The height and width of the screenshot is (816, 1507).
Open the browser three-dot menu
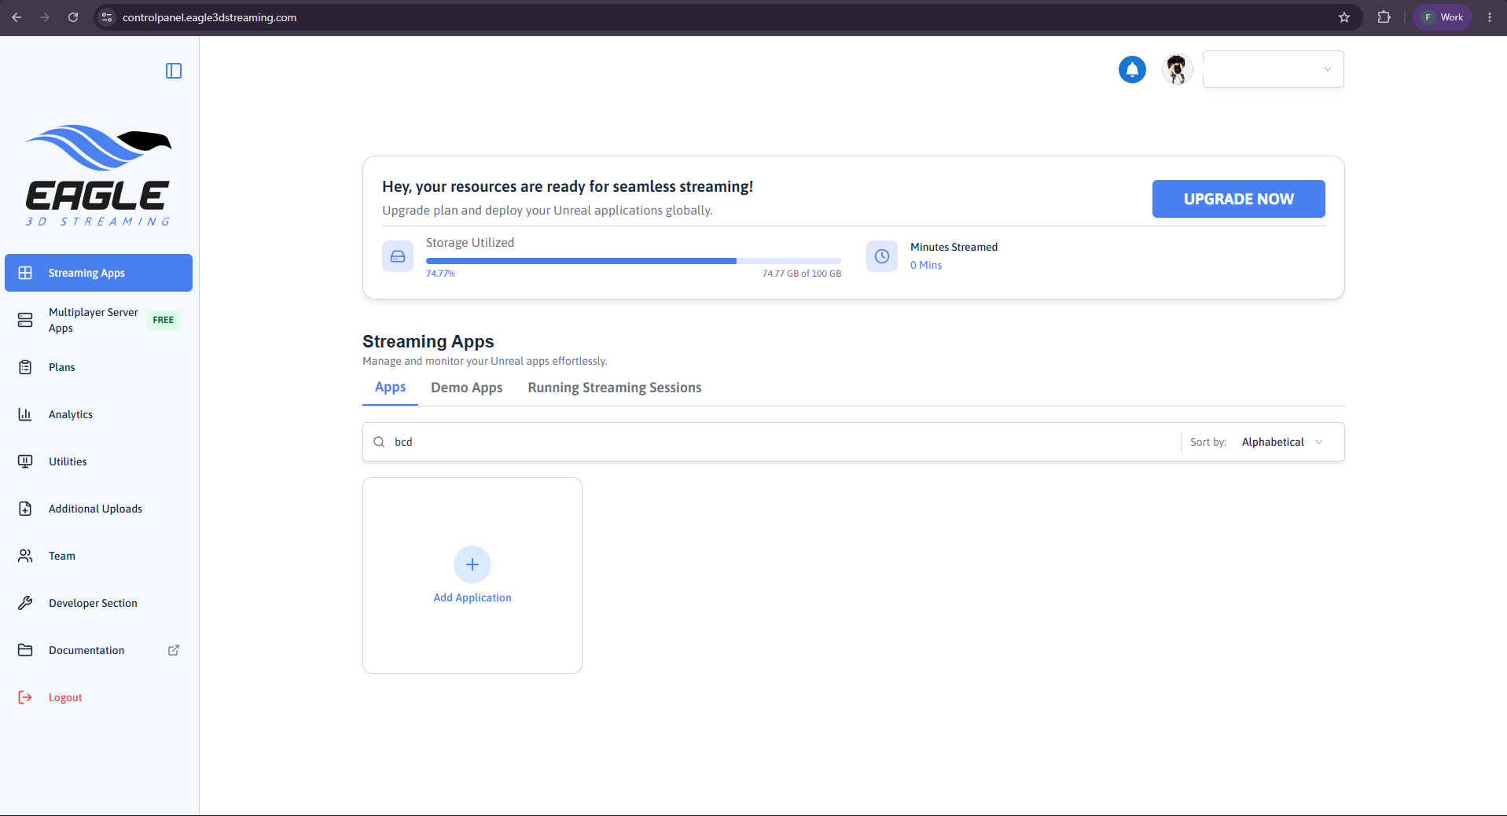click(x=1490, y=17)
